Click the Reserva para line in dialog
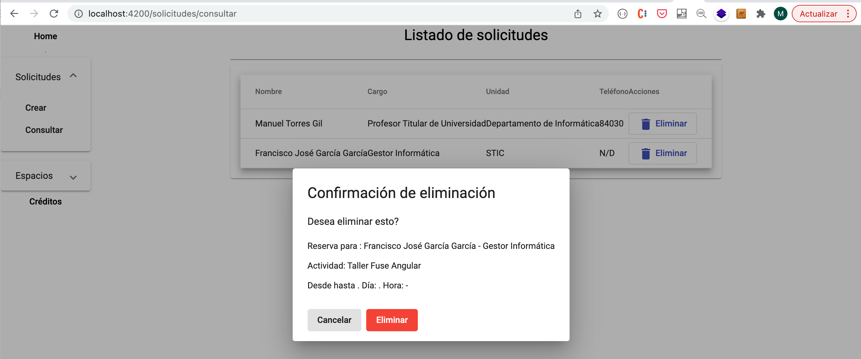Image resolution: width=861 pixels, height=359 pixels. click(x=431, y=246)
